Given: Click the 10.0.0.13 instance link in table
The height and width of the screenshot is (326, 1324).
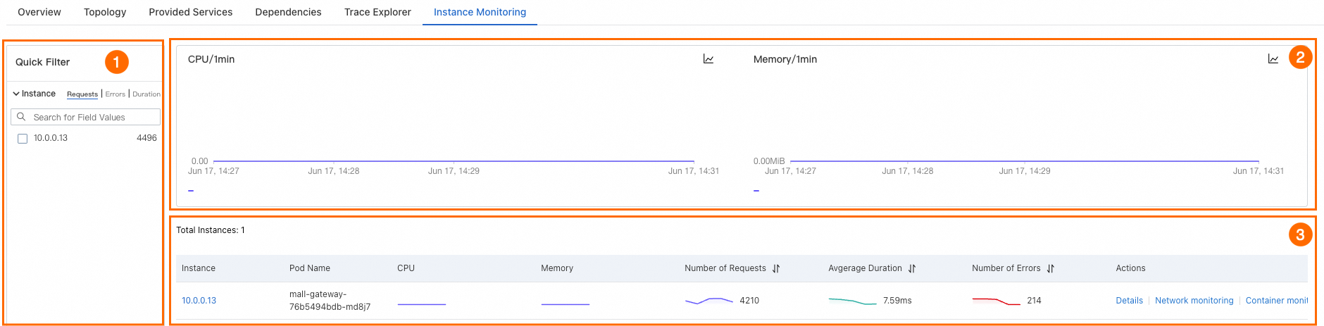Looking at the screenshot, I should click(x=199, y=301).
